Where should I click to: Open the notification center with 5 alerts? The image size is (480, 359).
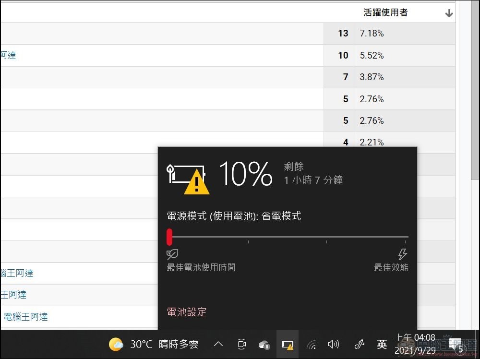[457, 346]
